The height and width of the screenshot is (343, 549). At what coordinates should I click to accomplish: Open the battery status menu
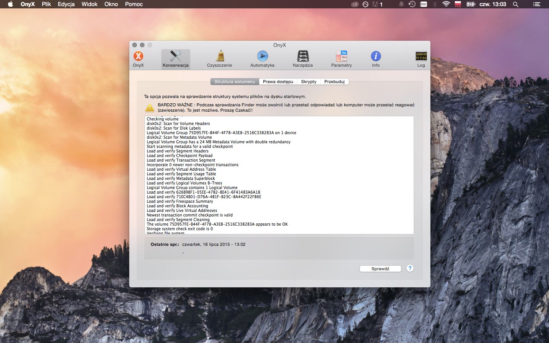(x=471, y=4)
